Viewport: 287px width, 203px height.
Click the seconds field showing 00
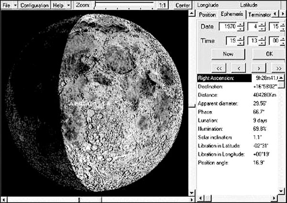point(275,41)
